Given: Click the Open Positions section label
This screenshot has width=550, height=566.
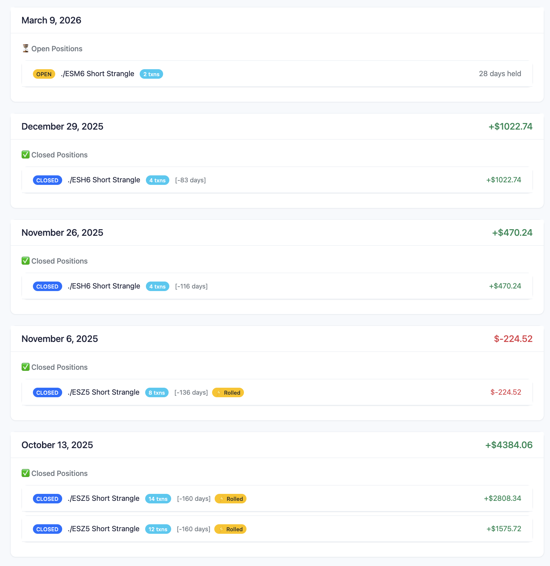Looking at the screenshot, I should [x=57, y=49].
